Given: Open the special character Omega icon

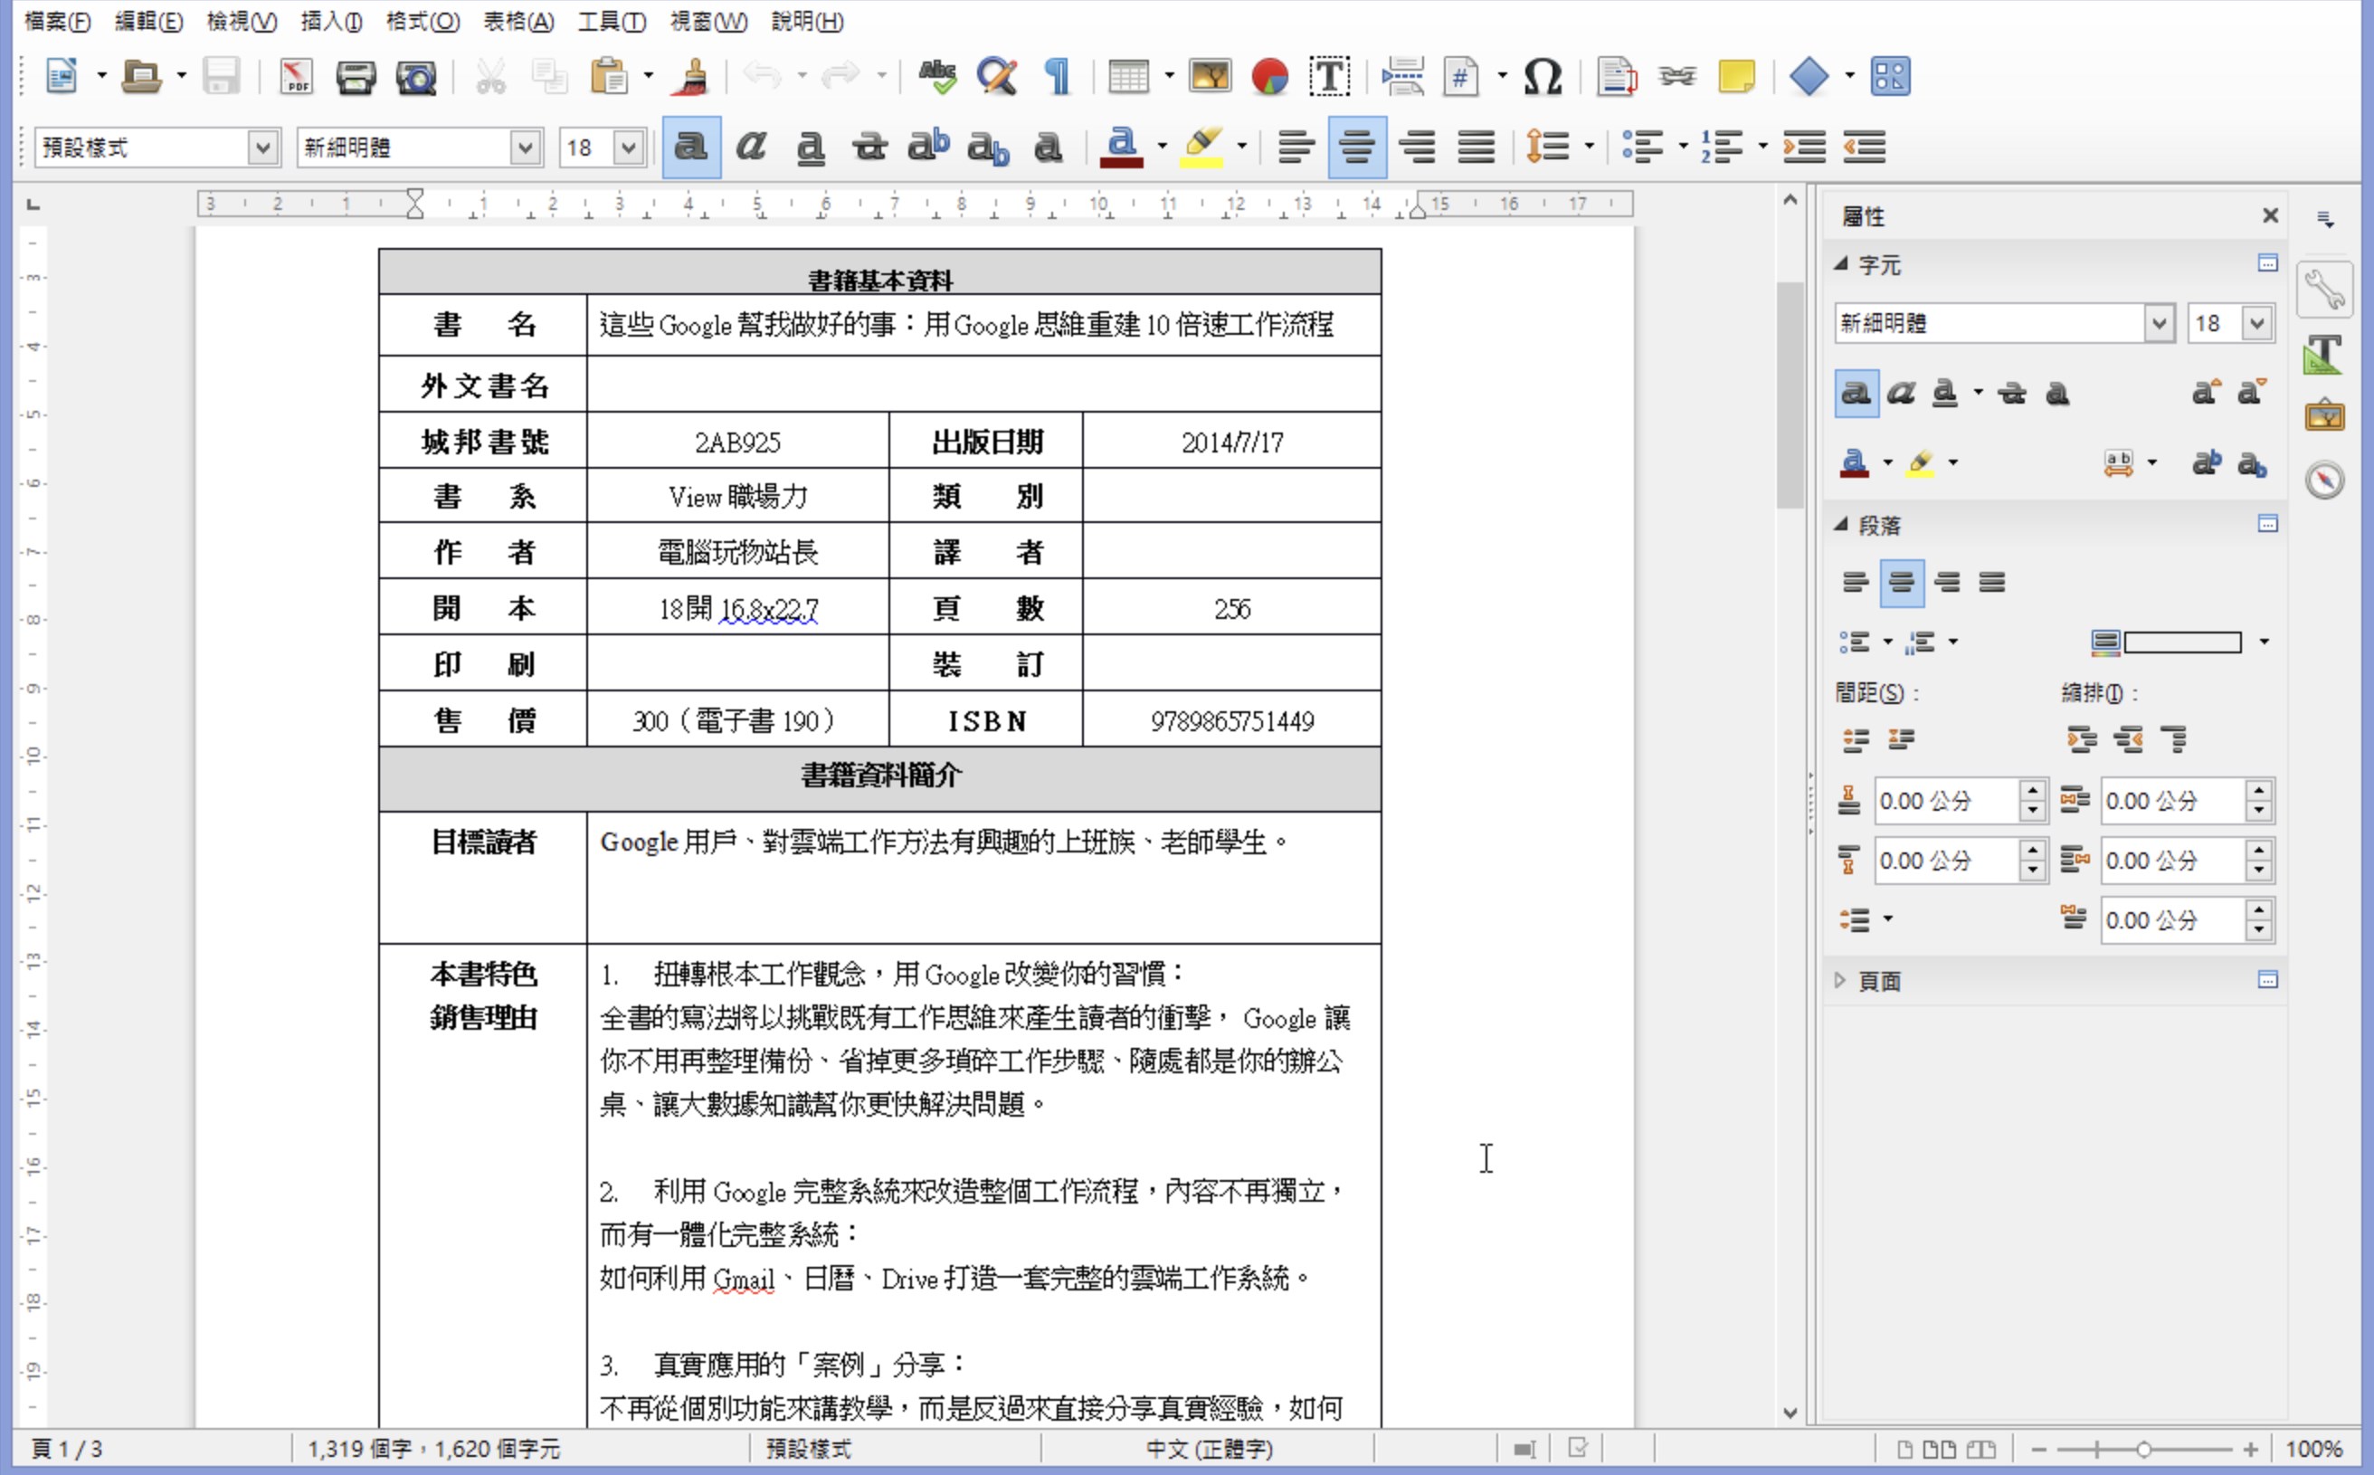Looking at the screenshot, I should (x=1542, y=77).
